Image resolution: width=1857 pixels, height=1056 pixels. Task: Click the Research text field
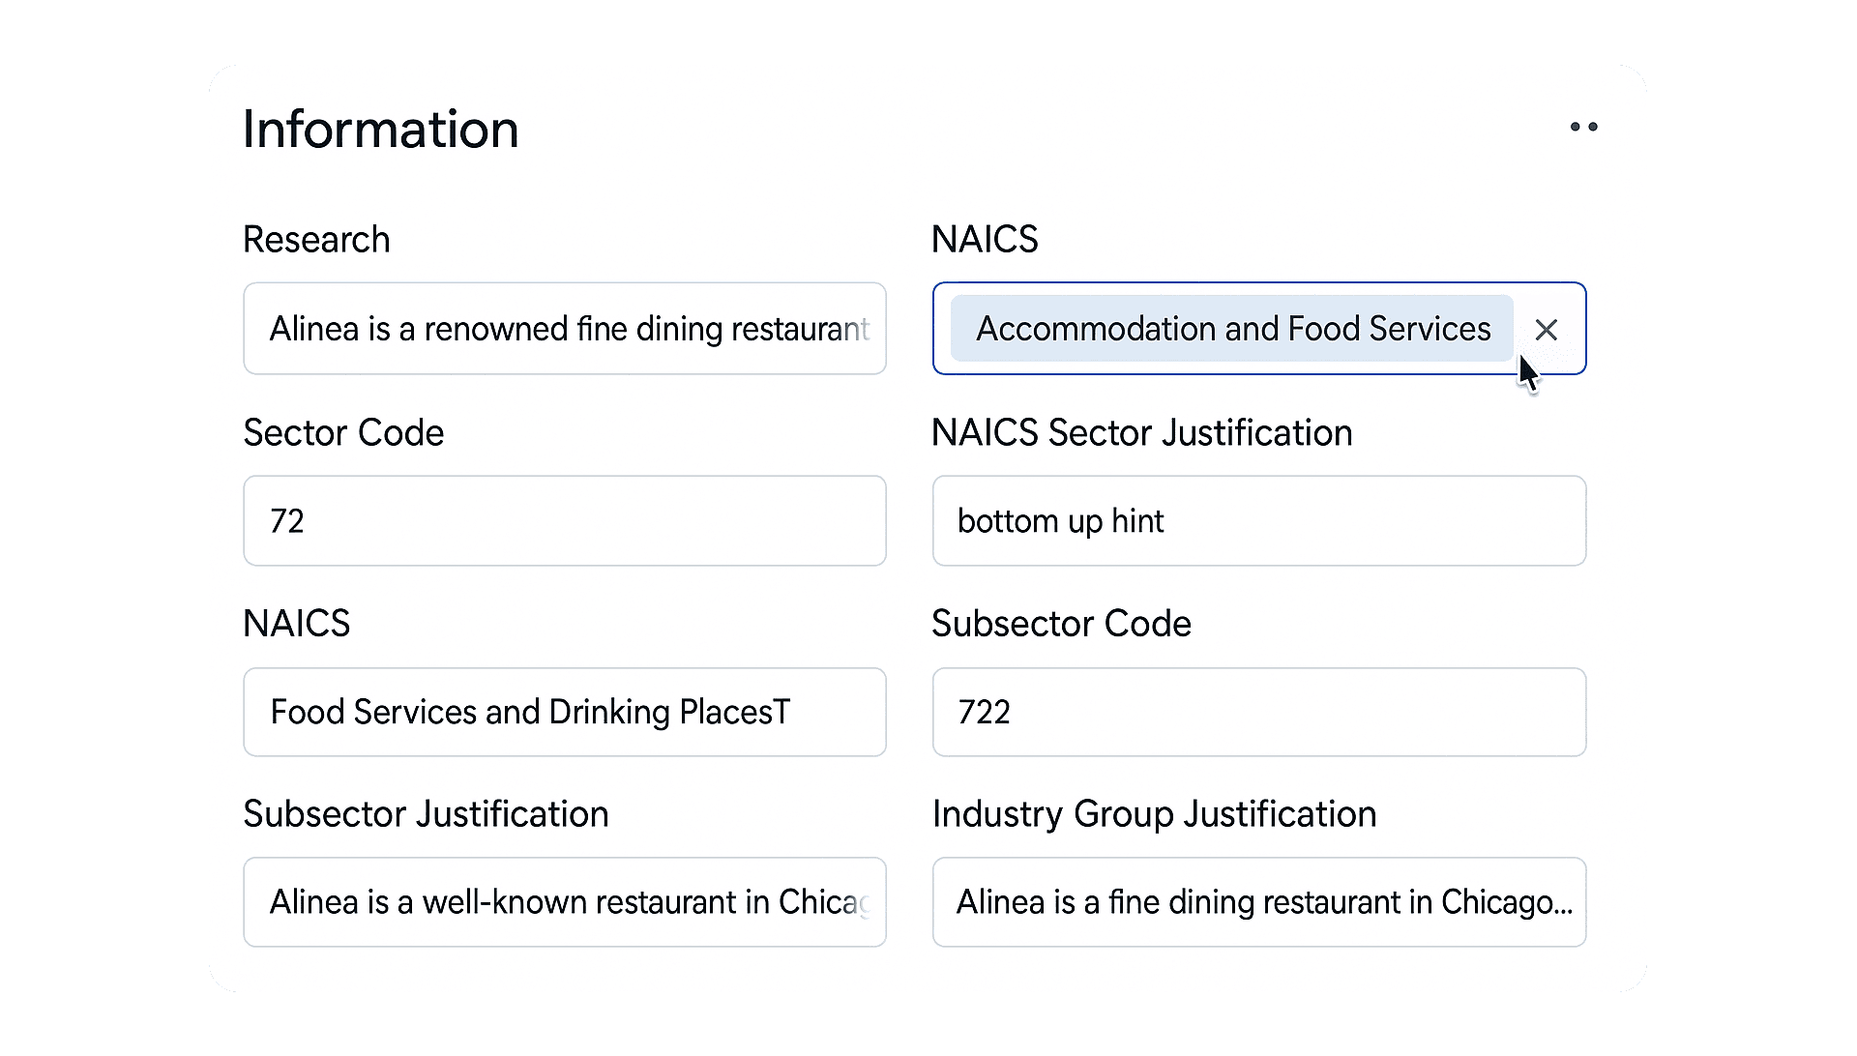[x=564, y=329]
